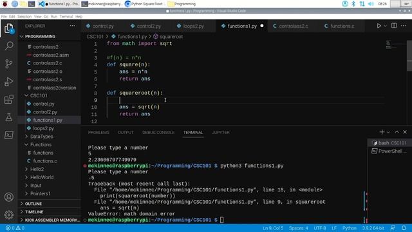Collapse the CSC101 folder
This screenshot has width=412, height=232.
(x=50, y=95)
